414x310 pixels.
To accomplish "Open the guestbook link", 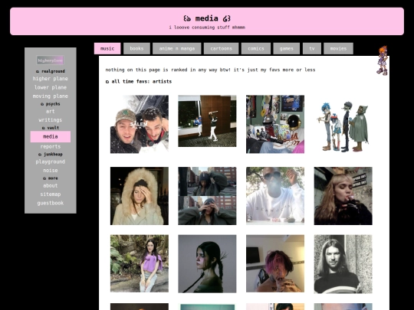I will click(50, 203).
